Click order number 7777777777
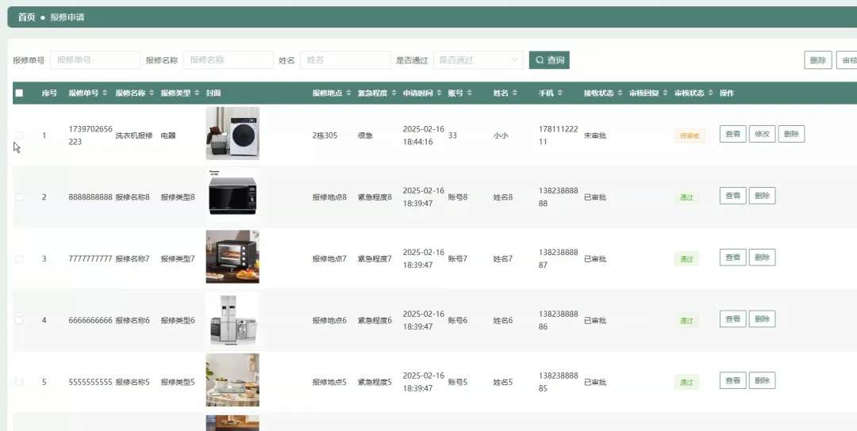 click(90, 258)
